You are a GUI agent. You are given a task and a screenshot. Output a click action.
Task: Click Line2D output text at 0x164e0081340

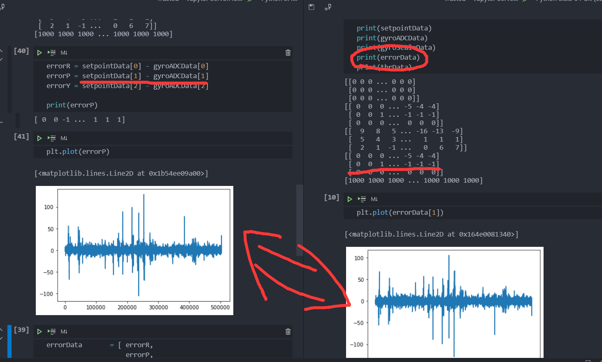click(x=432, y=234)
